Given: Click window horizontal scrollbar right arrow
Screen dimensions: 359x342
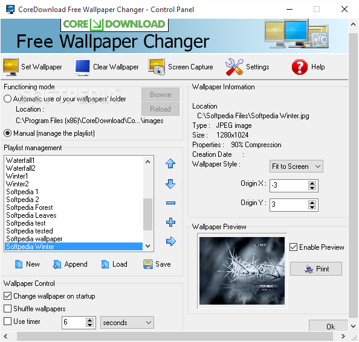Looking at the screenshot, I should click(343, 337).
